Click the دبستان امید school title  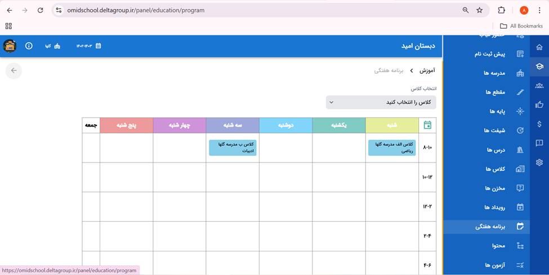coord(418,46)
